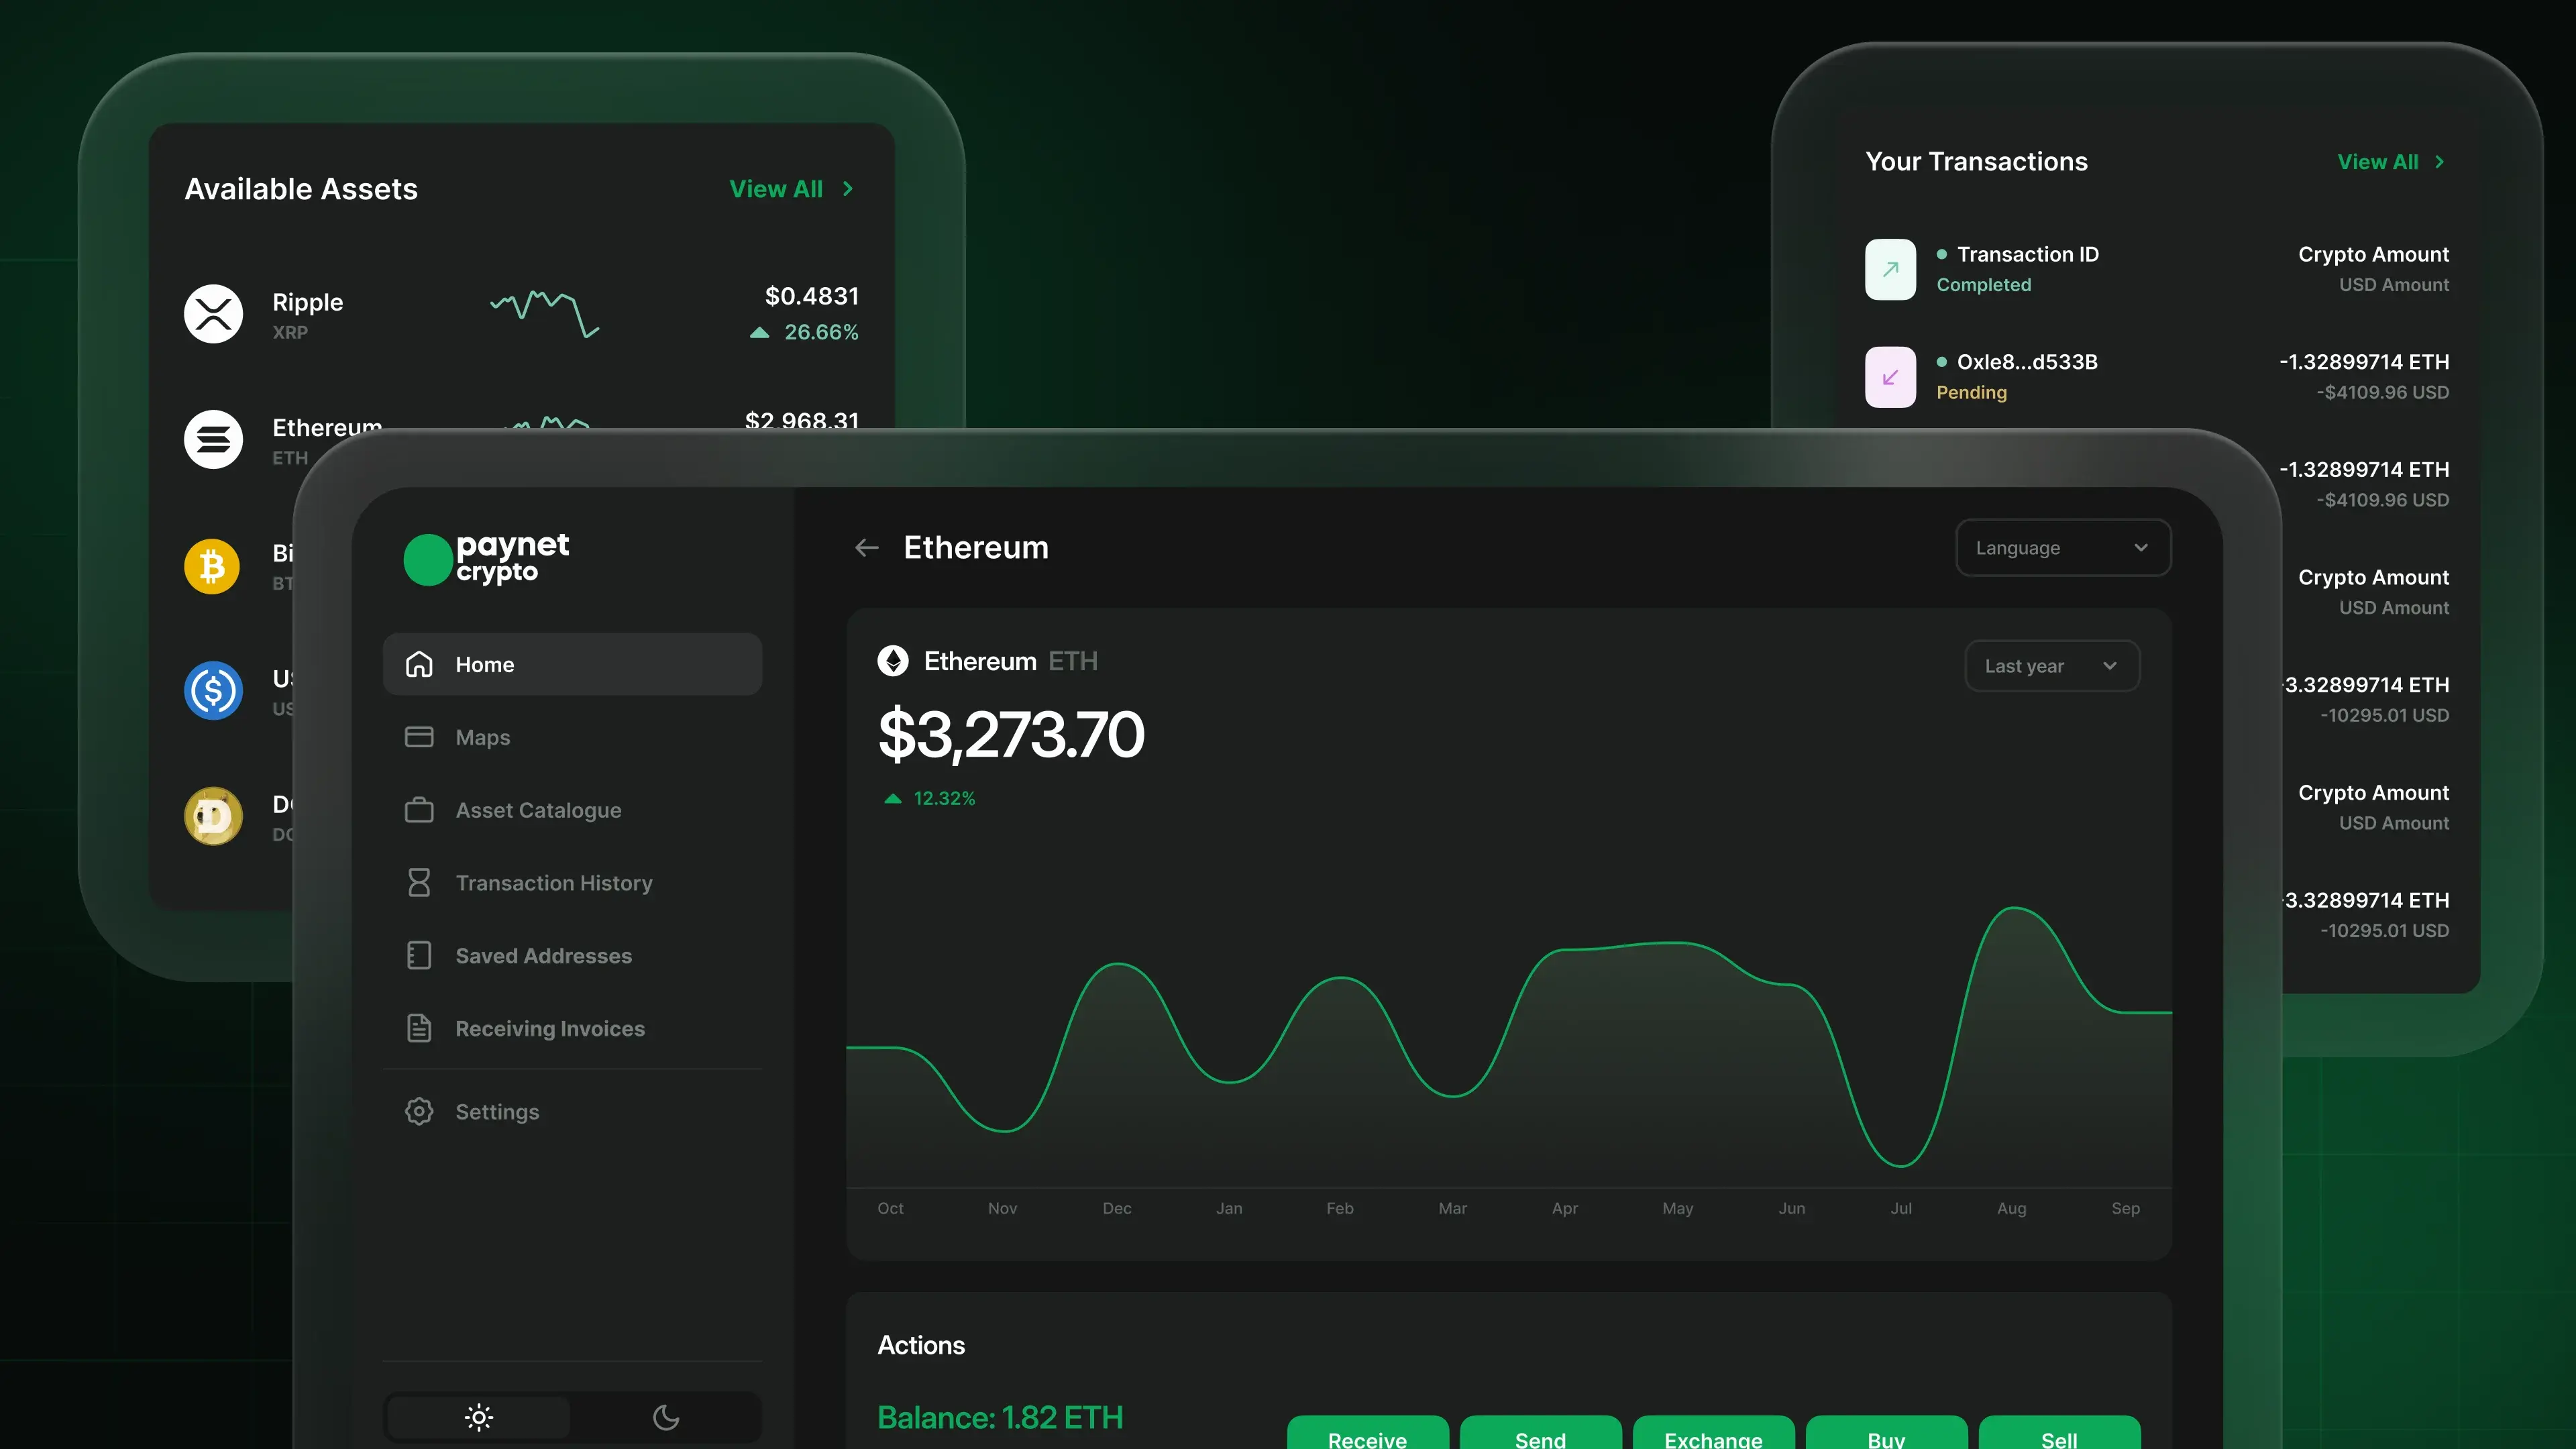Click the paynet crypto logo

pos(486,558)
